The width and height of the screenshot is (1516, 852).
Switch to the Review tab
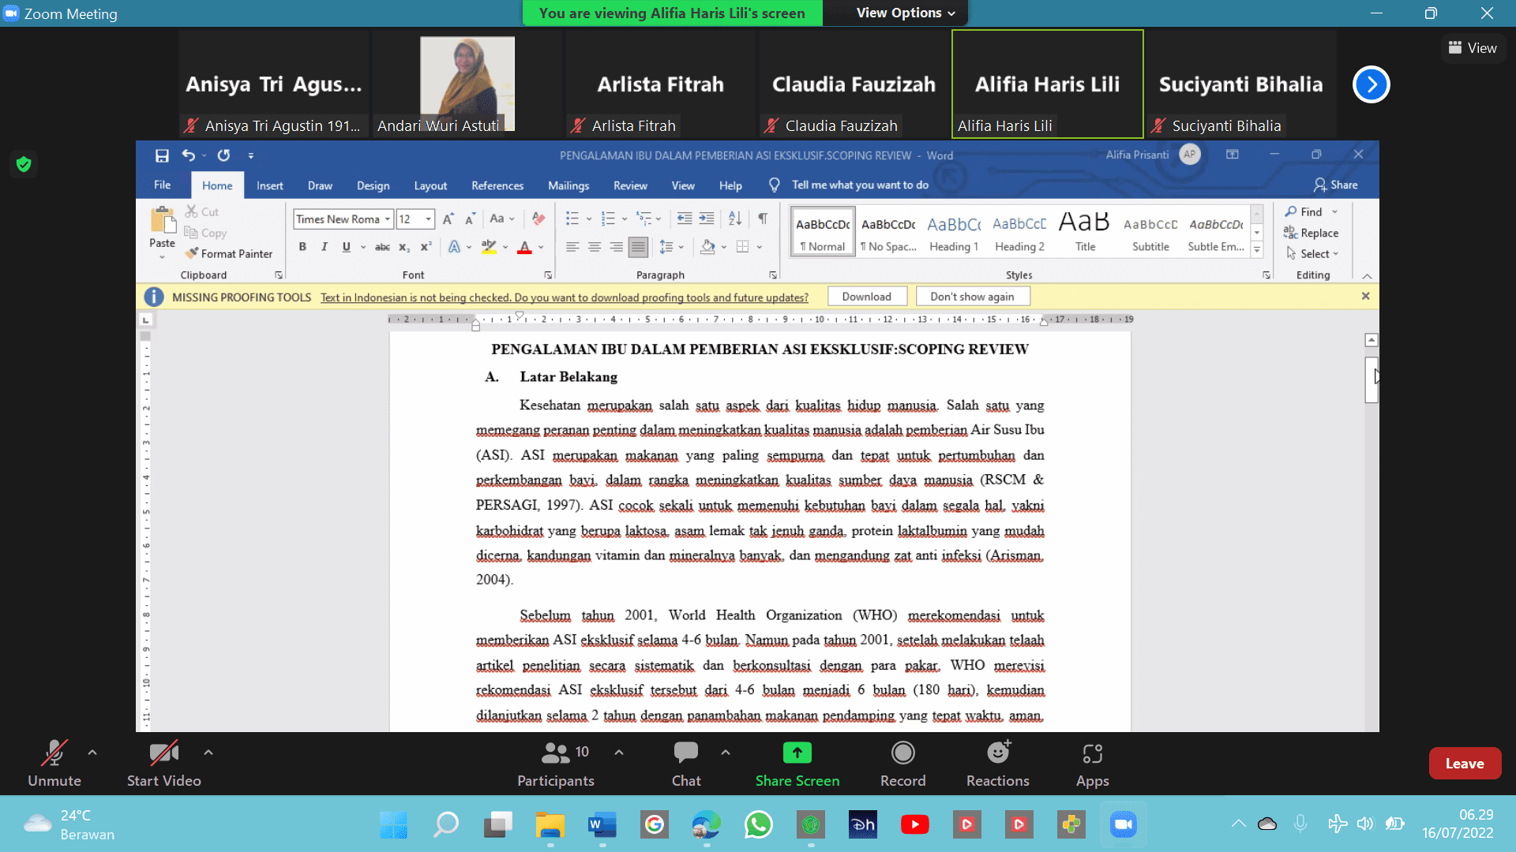(x=630, y=185)
